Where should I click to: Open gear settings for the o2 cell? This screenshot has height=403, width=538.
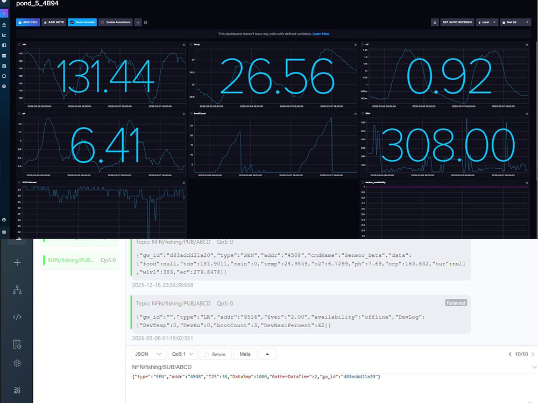(x=527, y=45)
